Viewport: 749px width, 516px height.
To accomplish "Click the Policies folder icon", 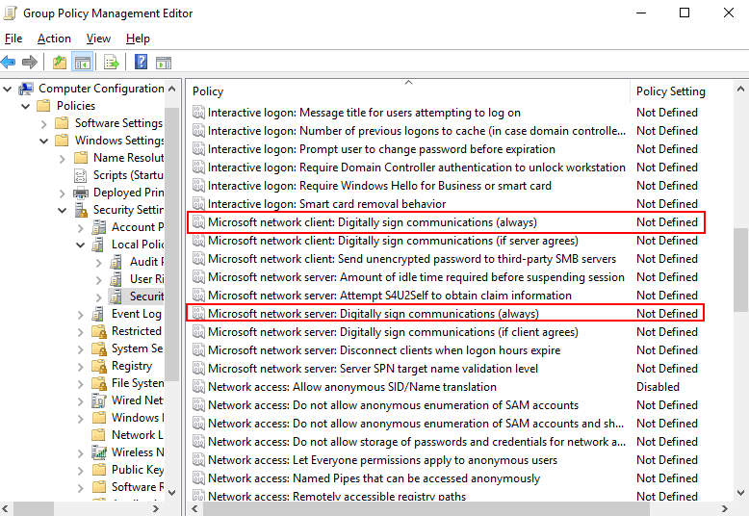I will [x=43, y=106].
